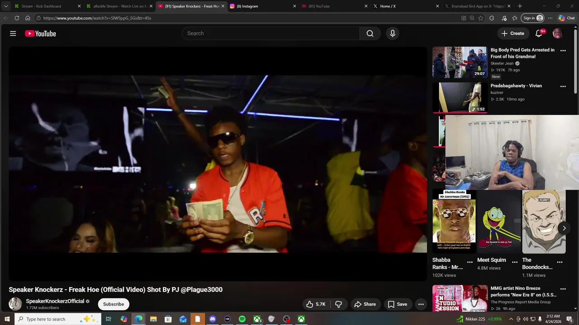Viewport: 579px width, 325px height.
Task: Open the Windows Start menu
Action: [x=7, y=319]
